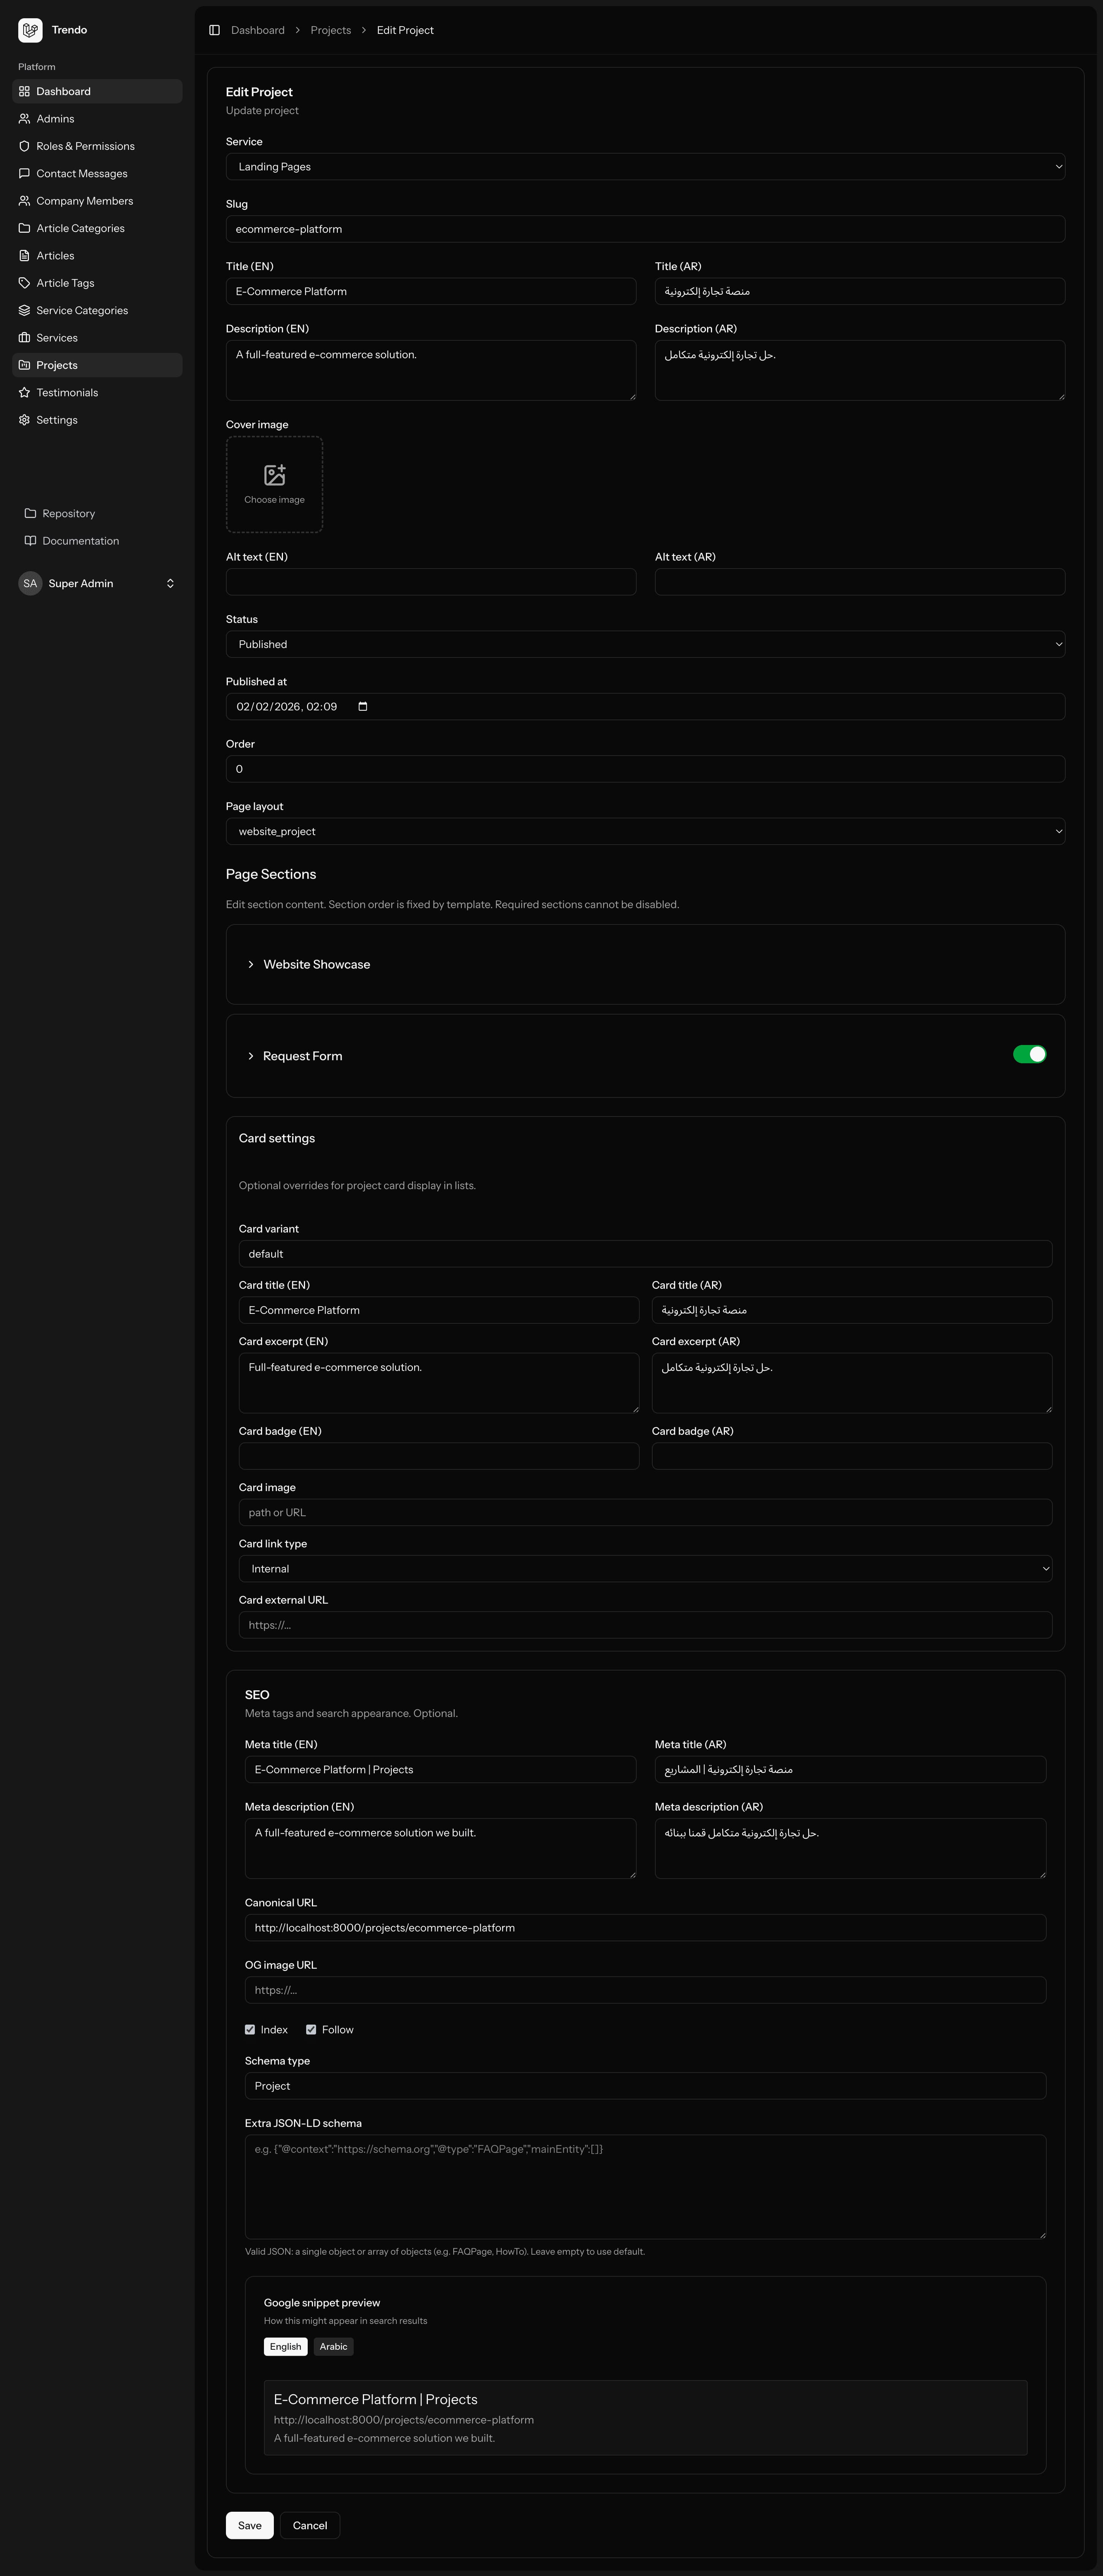Click the Choose image upload icon
This screenshot has height=2576, width=1103.
pyautogui.click(x=274, y=475)
